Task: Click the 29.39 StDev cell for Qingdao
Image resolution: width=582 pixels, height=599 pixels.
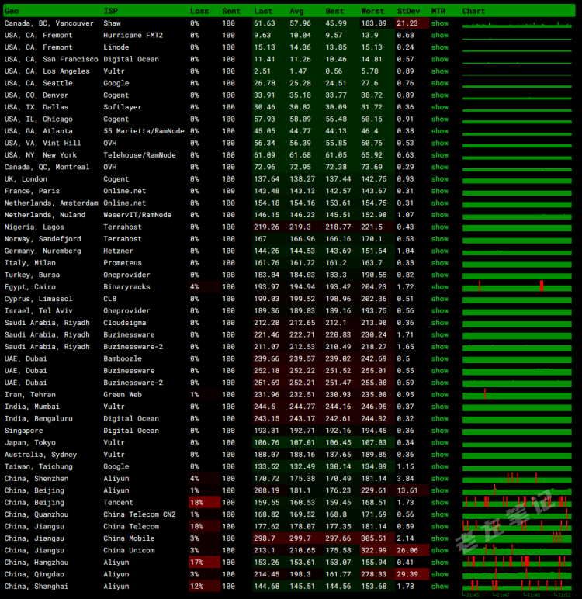Action: tap(407, 574)
